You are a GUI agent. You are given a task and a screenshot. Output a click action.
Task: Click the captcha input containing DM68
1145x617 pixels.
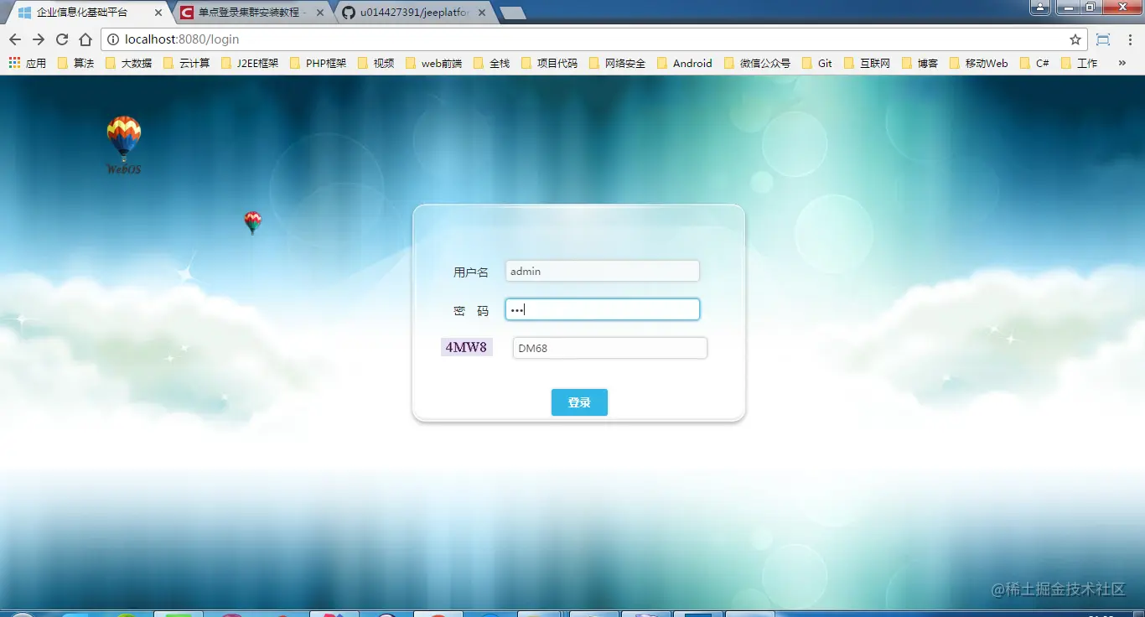[x=610, y=348]
